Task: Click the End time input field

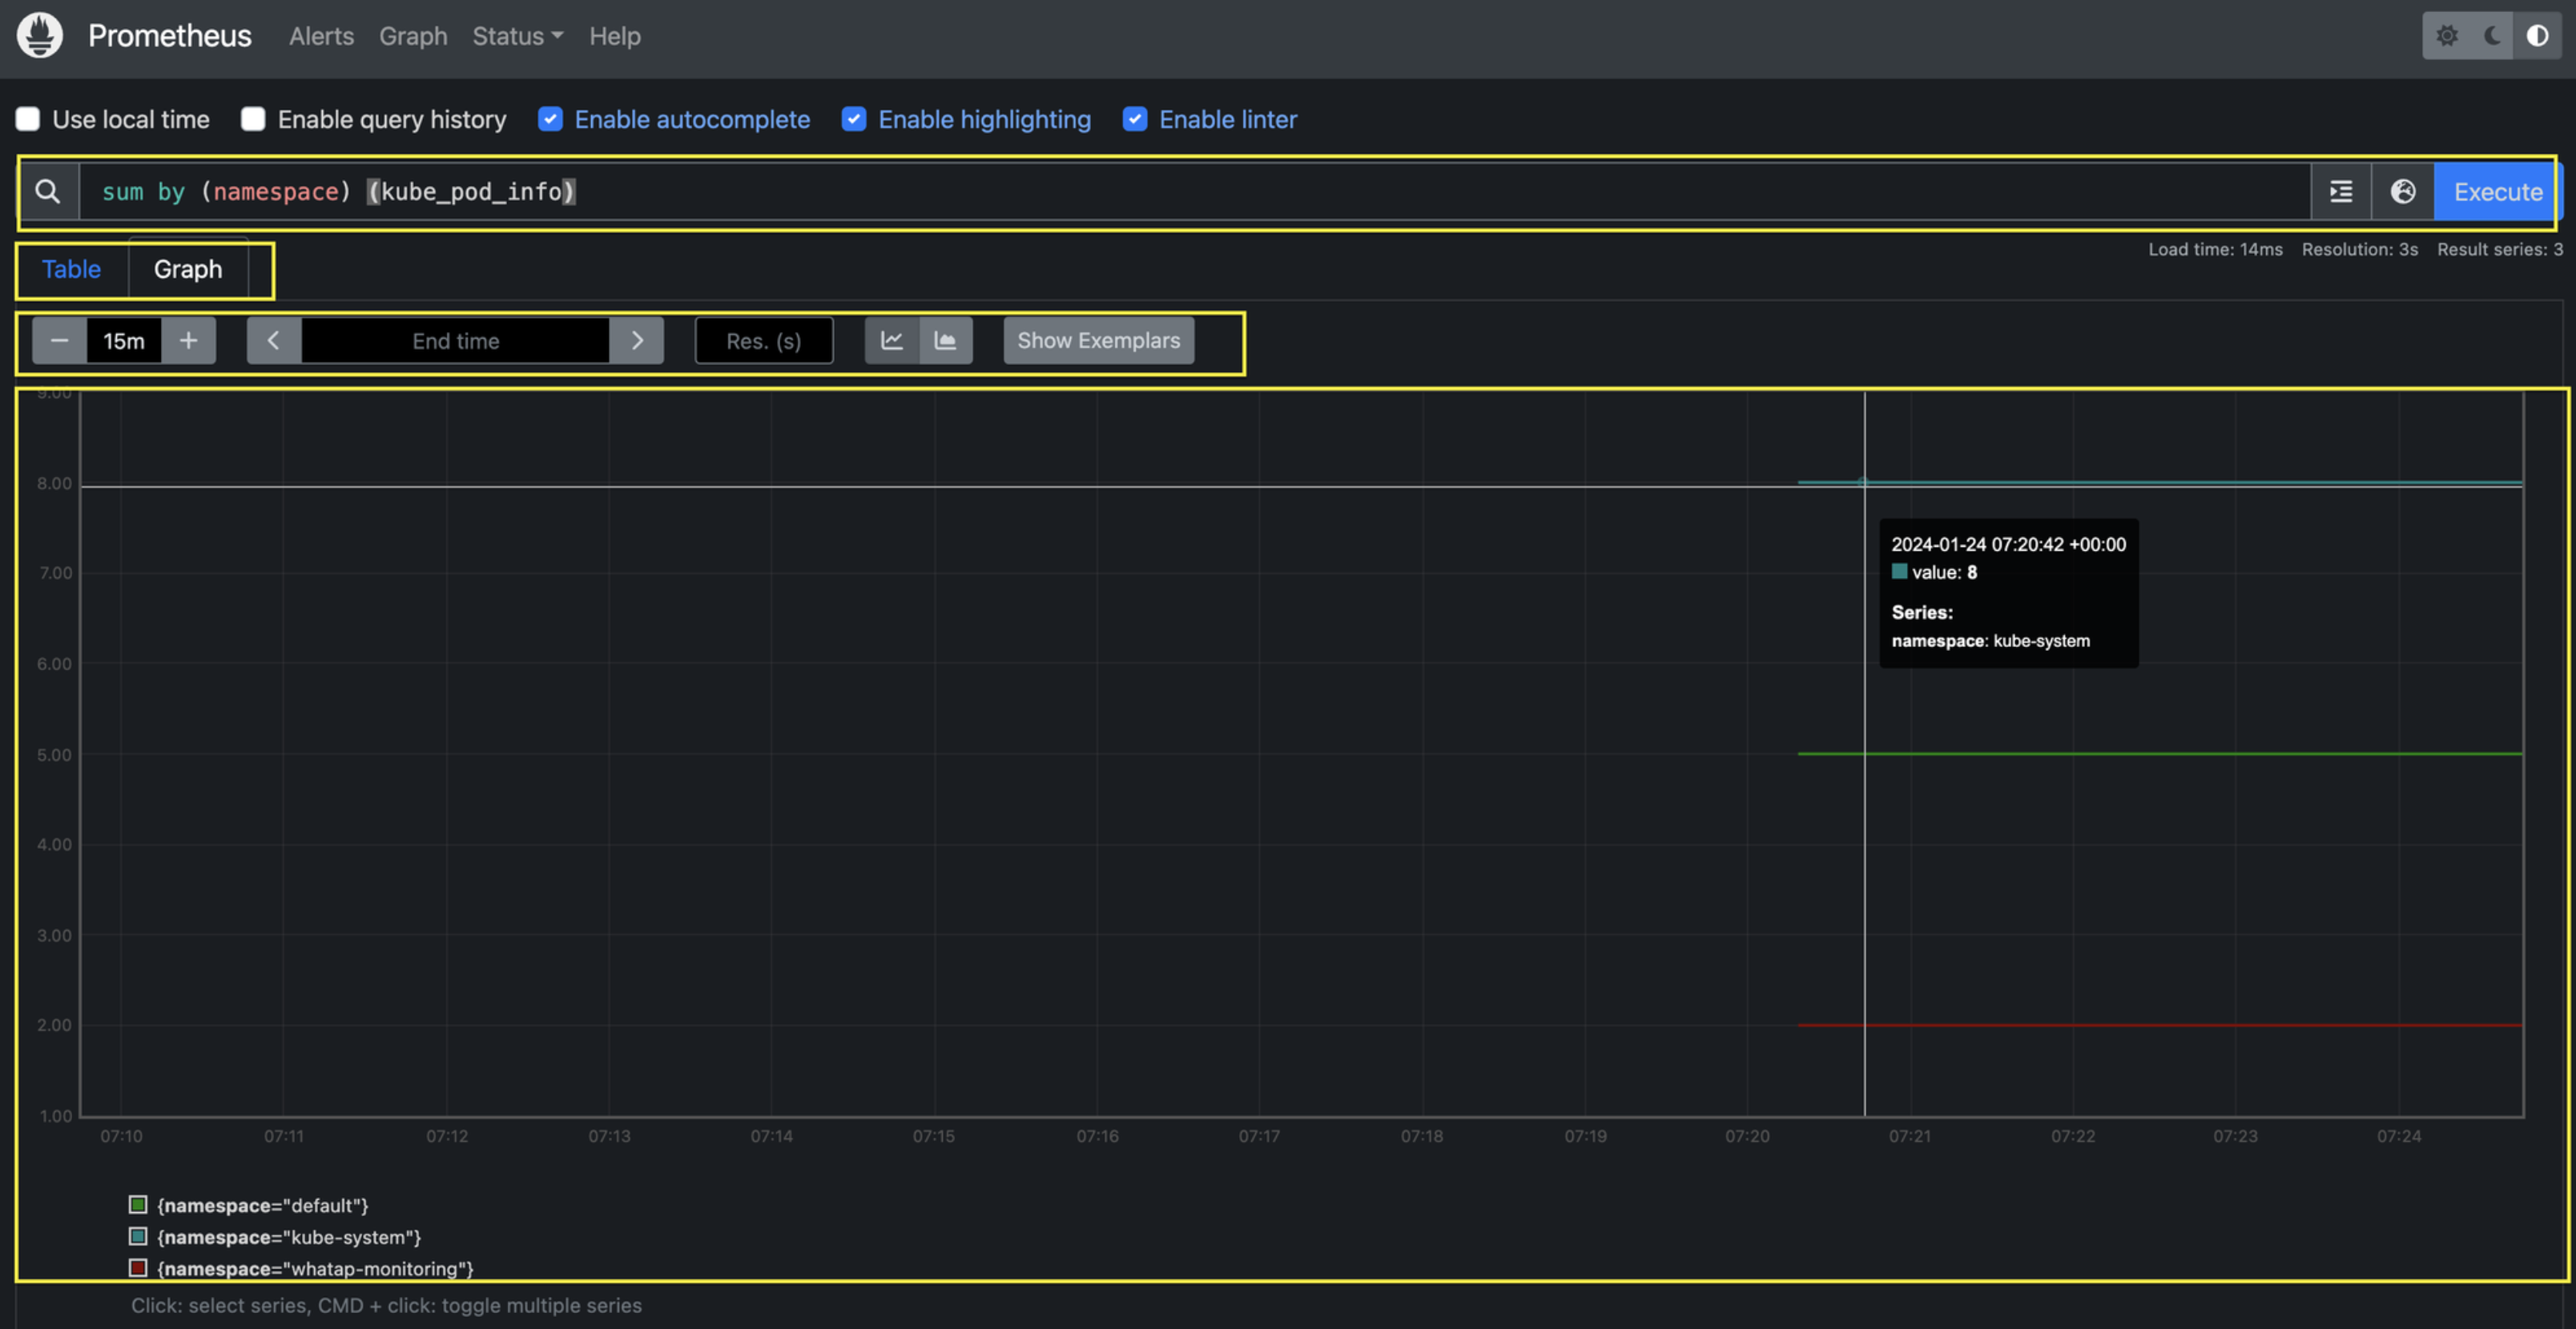Action: tap(456, 341)
